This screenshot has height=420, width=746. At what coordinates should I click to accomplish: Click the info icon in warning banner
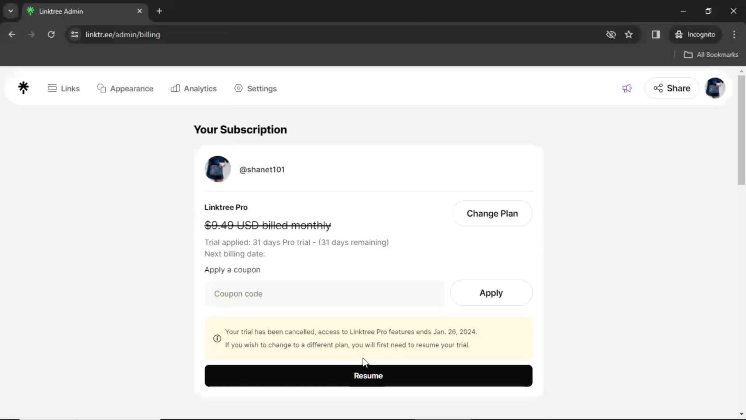point(216,338)
